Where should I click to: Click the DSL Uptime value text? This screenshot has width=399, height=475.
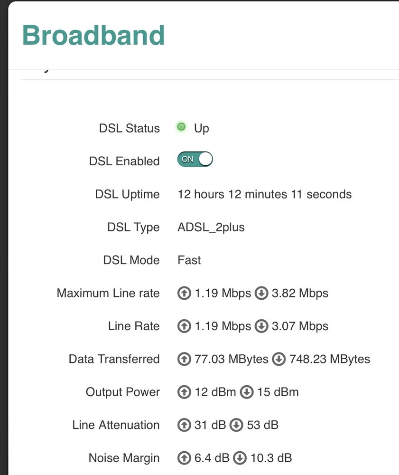point(264,194)
